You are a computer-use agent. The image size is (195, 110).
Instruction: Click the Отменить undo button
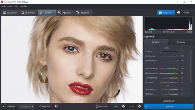click(9, 107)
